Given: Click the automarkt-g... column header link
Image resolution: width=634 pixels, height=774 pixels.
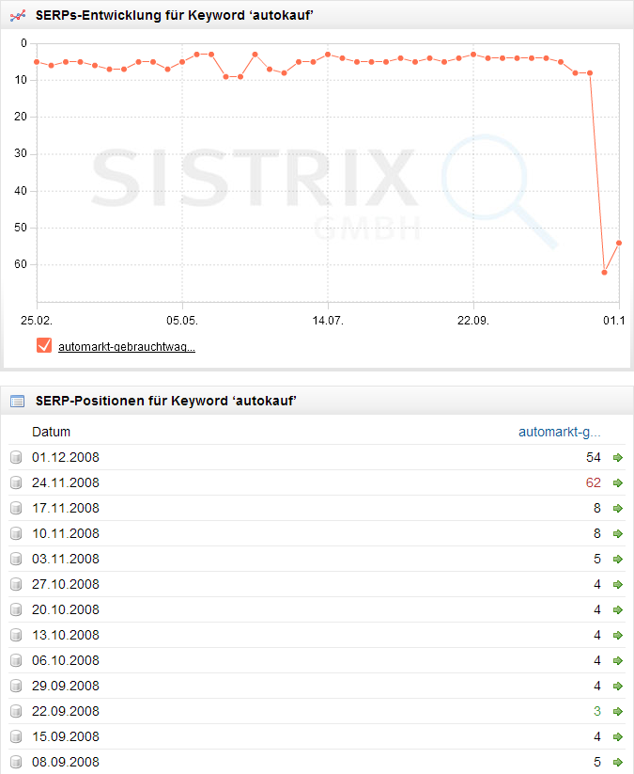Looking at the screenshot, I should click(x=559, y=433).
